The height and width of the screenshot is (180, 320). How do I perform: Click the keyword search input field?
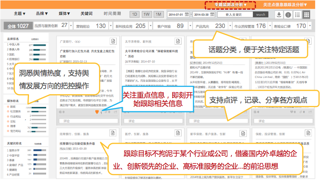[235, 15]
